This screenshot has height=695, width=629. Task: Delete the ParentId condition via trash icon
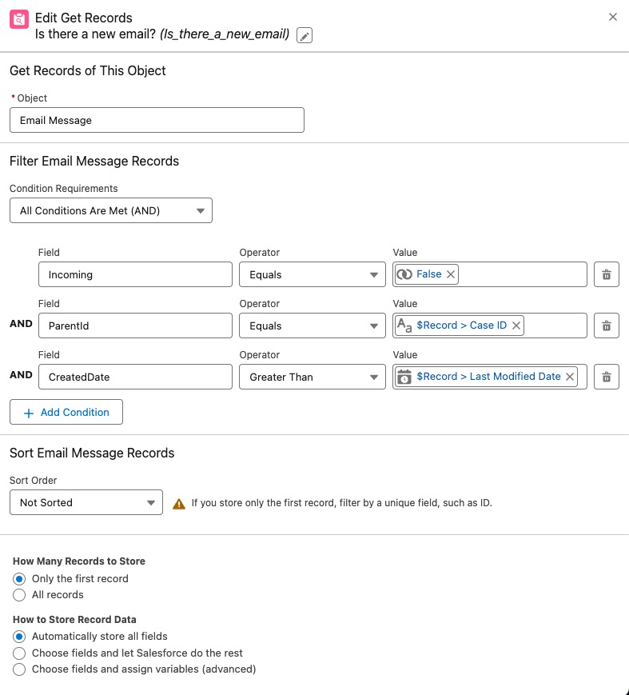(607, 326)
